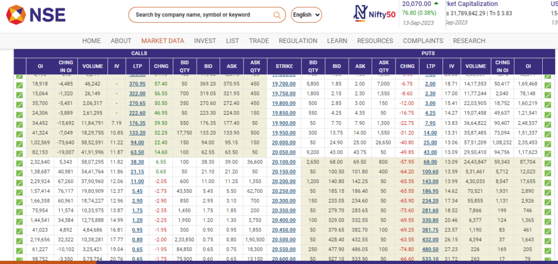Open the right-side chart icon for strike 20,150.00
This screenshot has height=264, width=558.
[x=548, y=173]
